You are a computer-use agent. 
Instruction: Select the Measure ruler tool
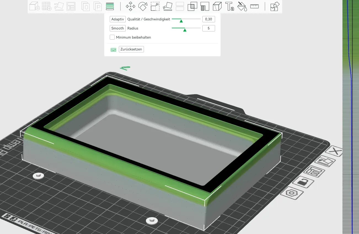tap(254, 6)
